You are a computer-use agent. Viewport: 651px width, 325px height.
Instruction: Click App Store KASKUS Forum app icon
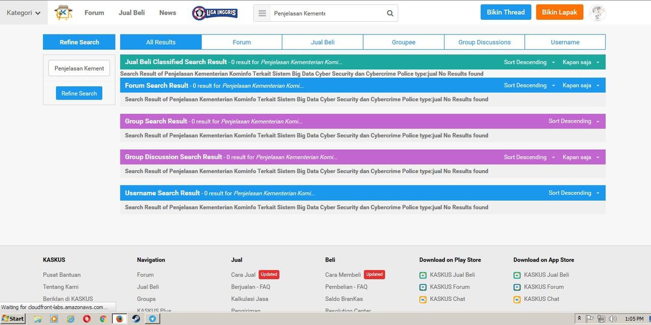(x=517, y=287)
